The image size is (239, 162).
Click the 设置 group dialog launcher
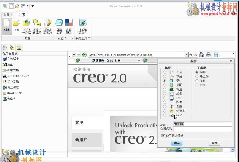72,38
